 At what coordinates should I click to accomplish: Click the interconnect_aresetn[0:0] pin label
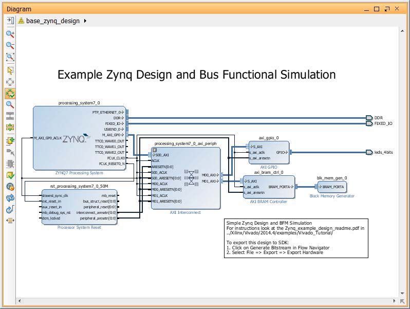pyautogui.click(x=96, y=213)
